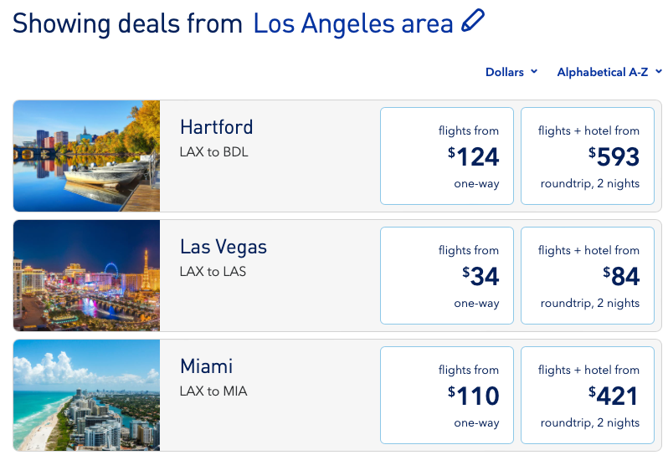
Task: Choose Las Vegas $84 flights + hotel package
Action: 588,275
